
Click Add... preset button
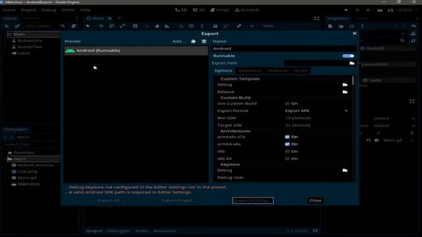179,41
